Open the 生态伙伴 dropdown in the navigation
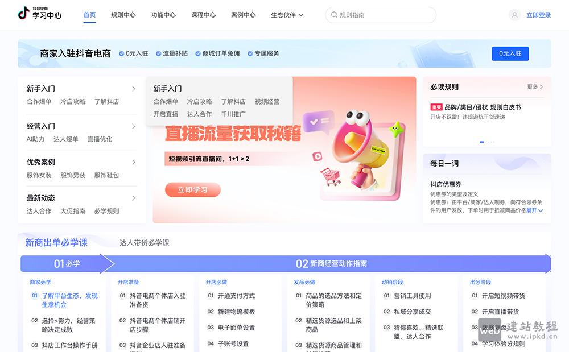Viewport: 569px width, 352px height. pos(287,15)
